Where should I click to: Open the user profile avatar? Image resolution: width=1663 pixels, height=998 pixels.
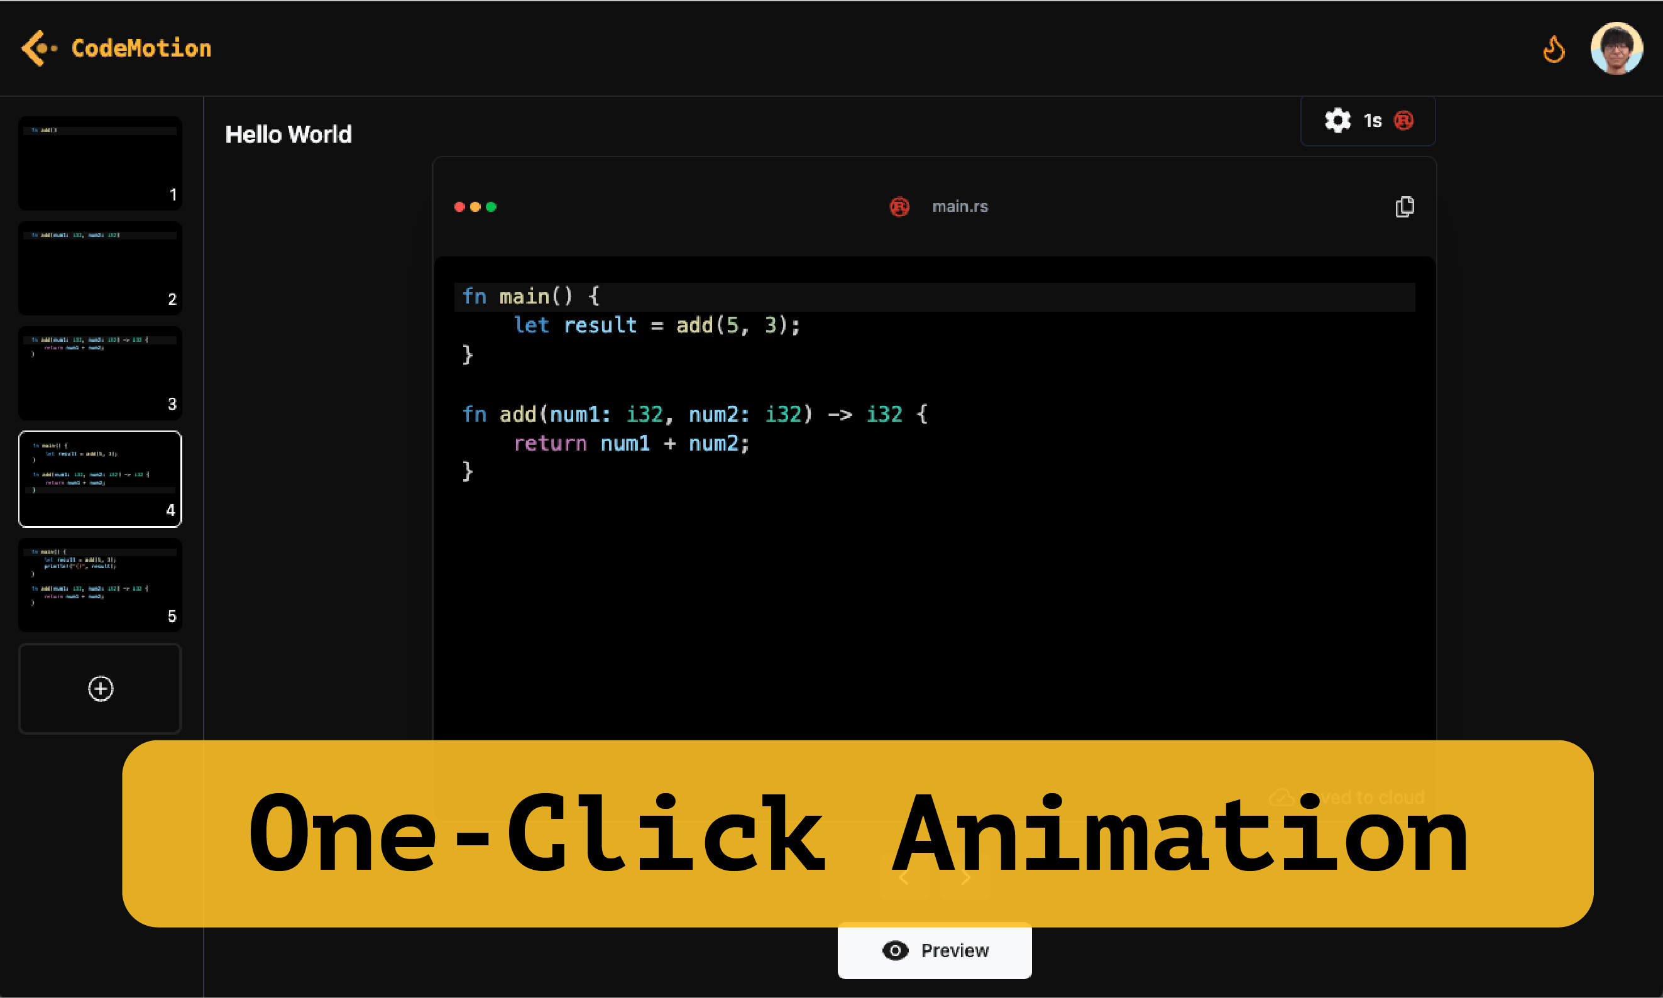pyautogui.click(x=1616, y=48)
